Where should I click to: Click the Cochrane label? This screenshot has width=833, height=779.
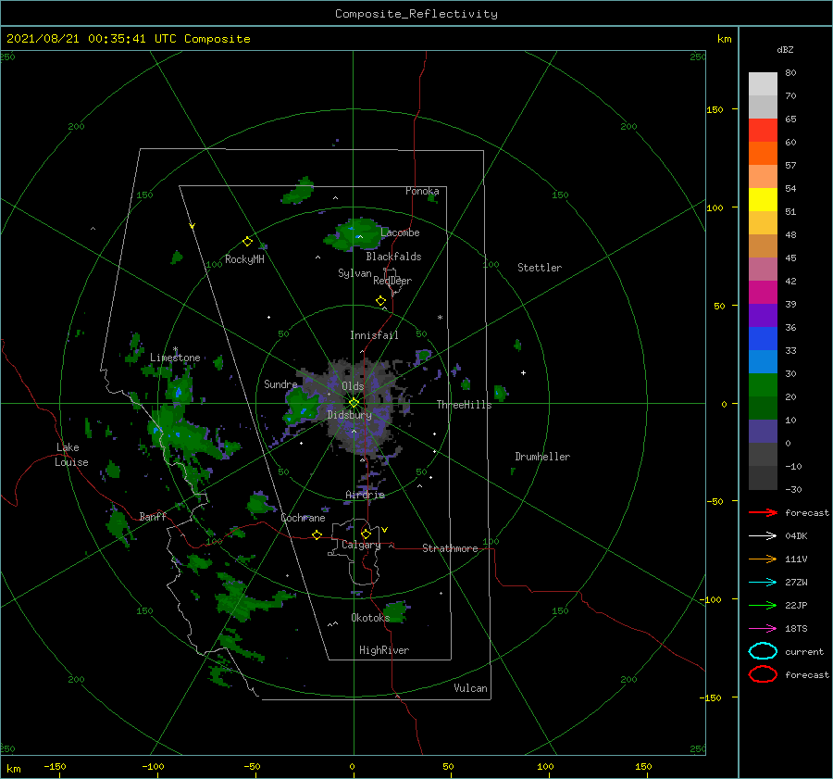[303, 518]
